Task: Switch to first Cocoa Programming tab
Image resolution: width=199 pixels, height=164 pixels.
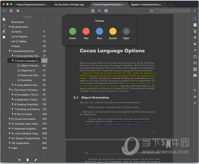Action: [x=31, y=5]
